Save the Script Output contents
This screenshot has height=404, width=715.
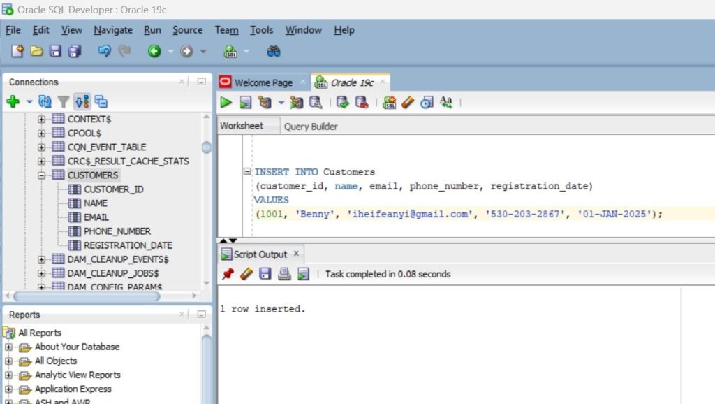(264, 274)
